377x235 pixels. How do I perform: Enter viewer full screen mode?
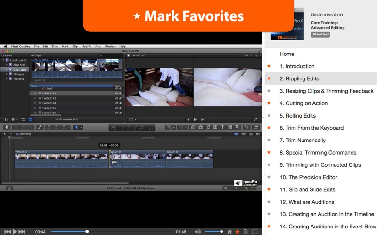[255, 120]
